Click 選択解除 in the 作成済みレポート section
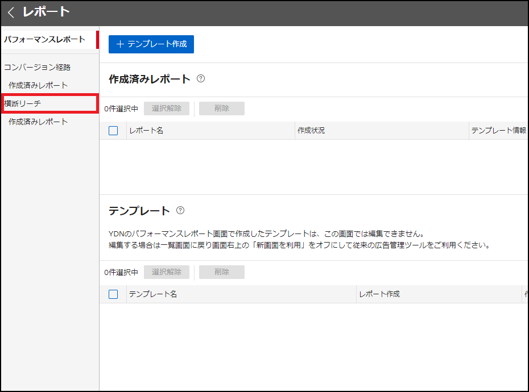 pos(167,109)
